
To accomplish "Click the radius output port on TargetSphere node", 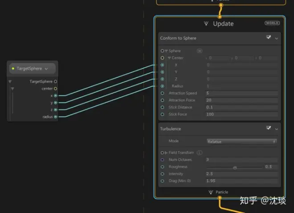I will (56, 117).
